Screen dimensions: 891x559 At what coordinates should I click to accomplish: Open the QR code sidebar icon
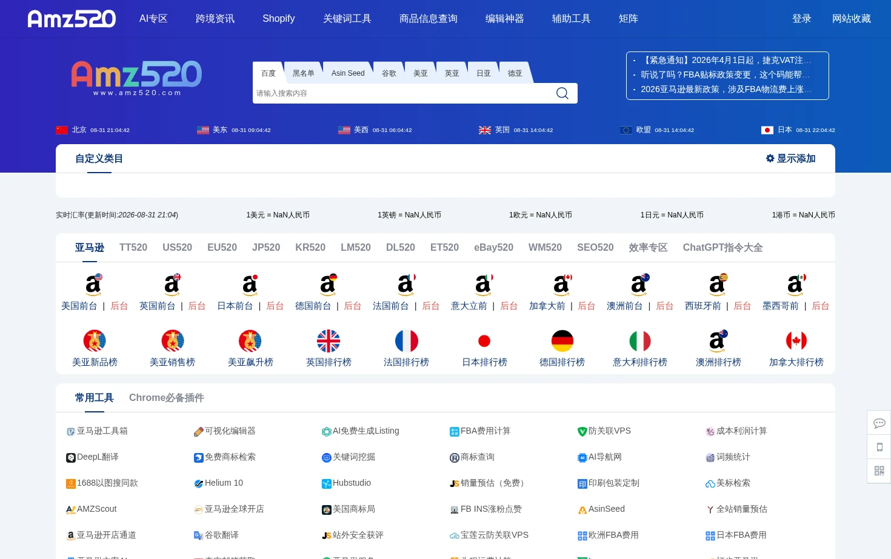(879, 471)
